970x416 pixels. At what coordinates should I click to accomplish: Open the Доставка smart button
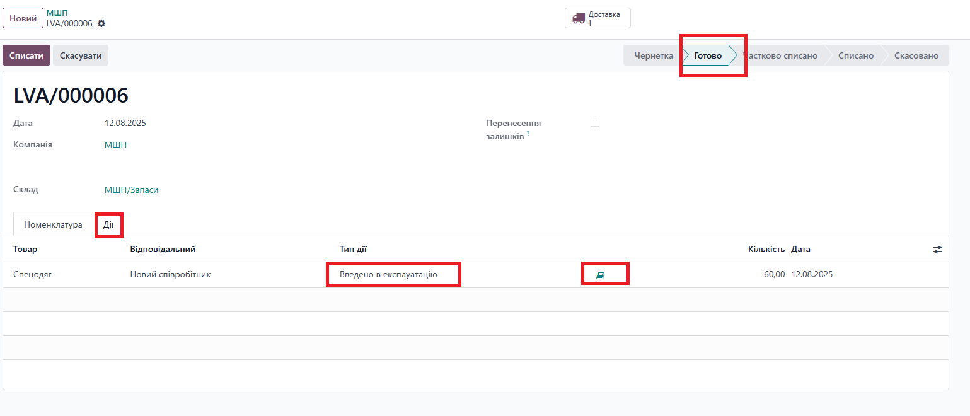(x=598, y=18)
